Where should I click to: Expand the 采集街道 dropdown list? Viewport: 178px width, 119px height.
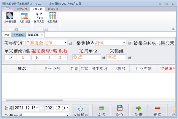(x=66, y=43)
